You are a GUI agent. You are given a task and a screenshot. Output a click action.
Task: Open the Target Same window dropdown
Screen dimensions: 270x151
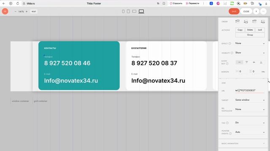point(250,100)
